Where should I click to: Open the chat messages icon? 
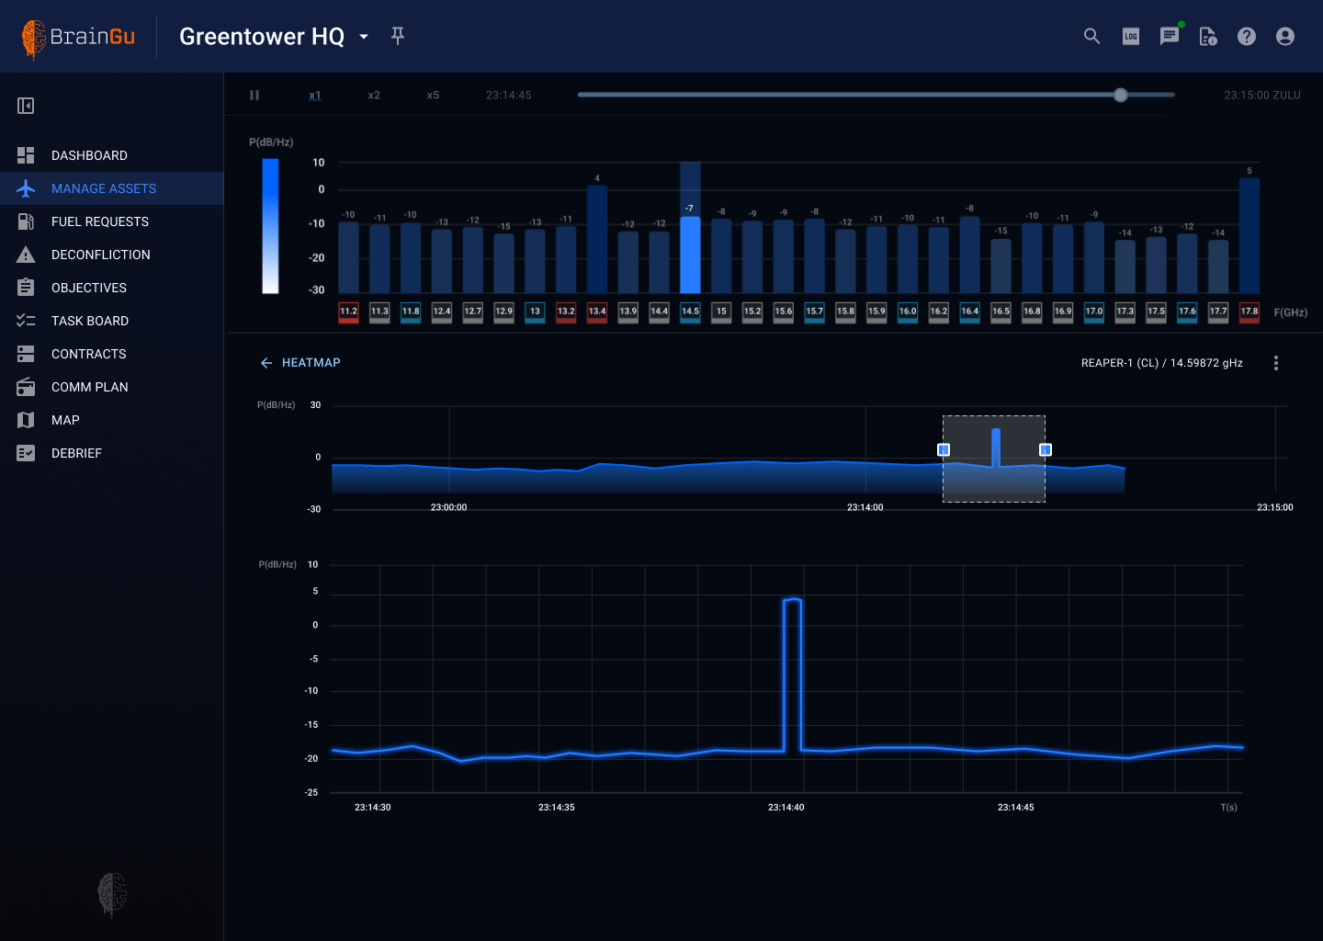1170,36
